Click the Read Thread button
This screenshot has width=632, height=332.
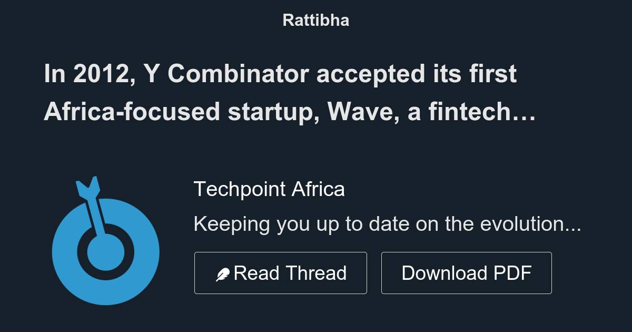click(x=281, y=272)
